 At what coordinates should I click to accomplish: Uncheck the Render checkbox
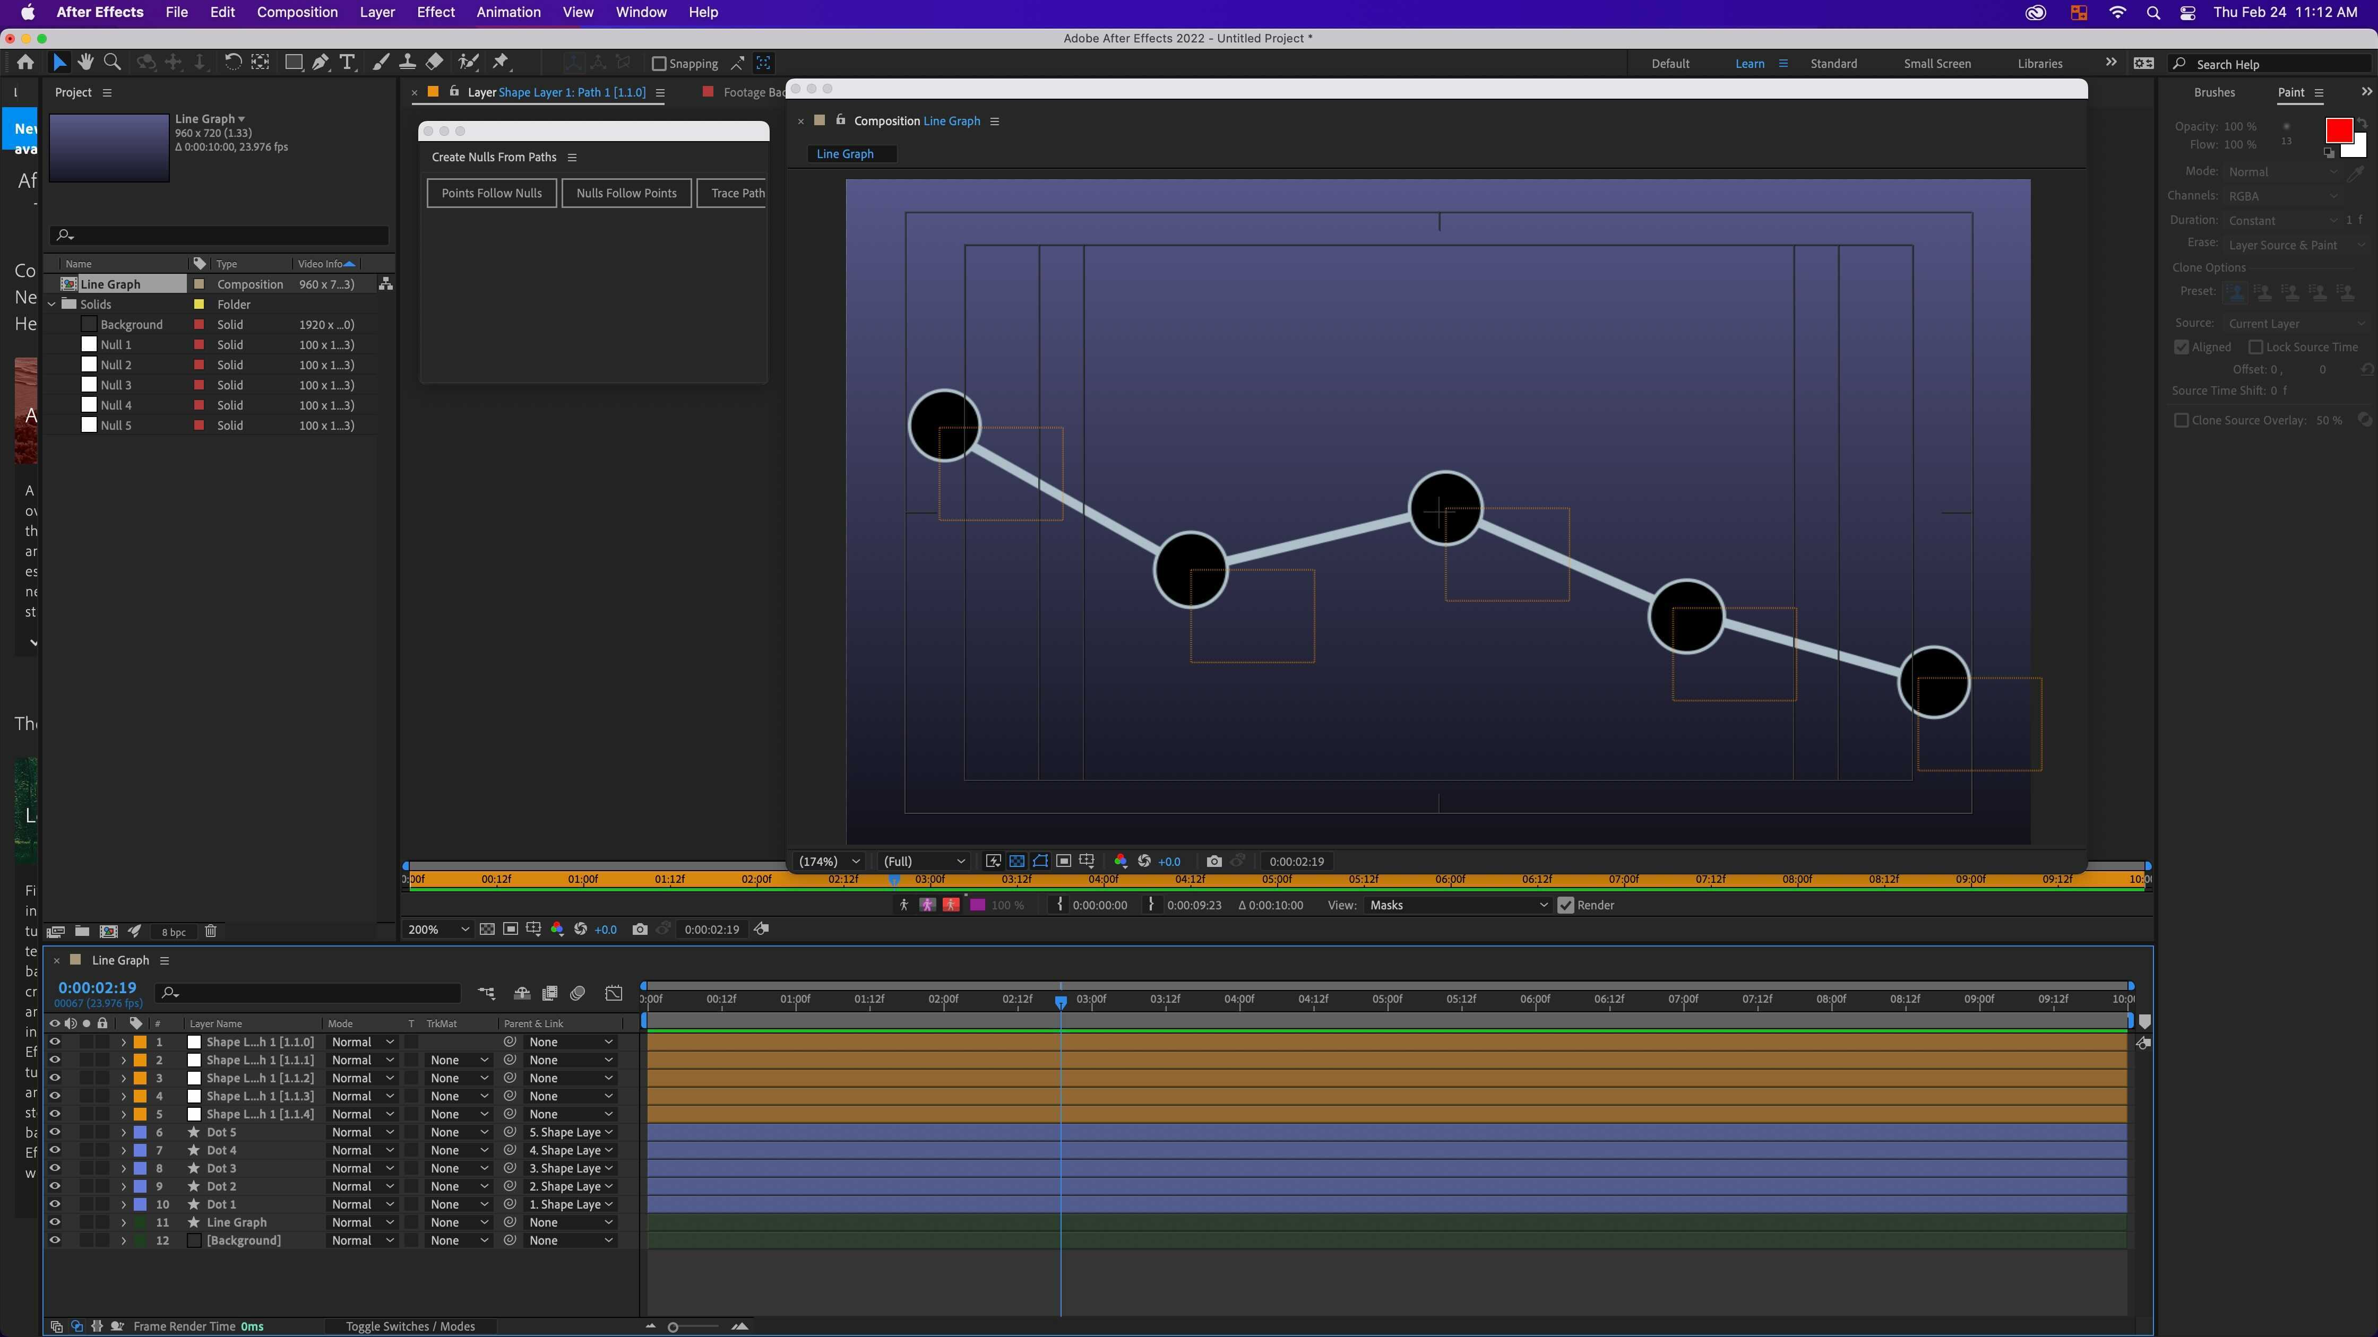(1566, 905)
